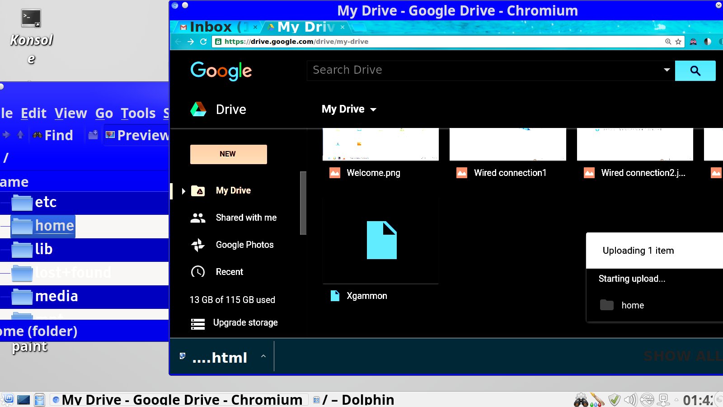Click the red-eyed extension icon in Chromium
The width and height of the screenshot is (723, 407).
point(694,42)
